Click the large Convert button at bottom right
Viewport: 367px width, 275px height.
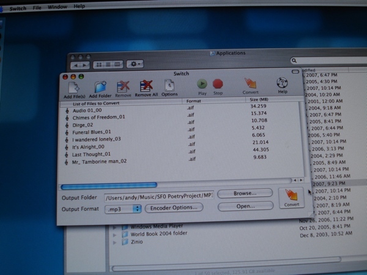(x=292, y=198)
